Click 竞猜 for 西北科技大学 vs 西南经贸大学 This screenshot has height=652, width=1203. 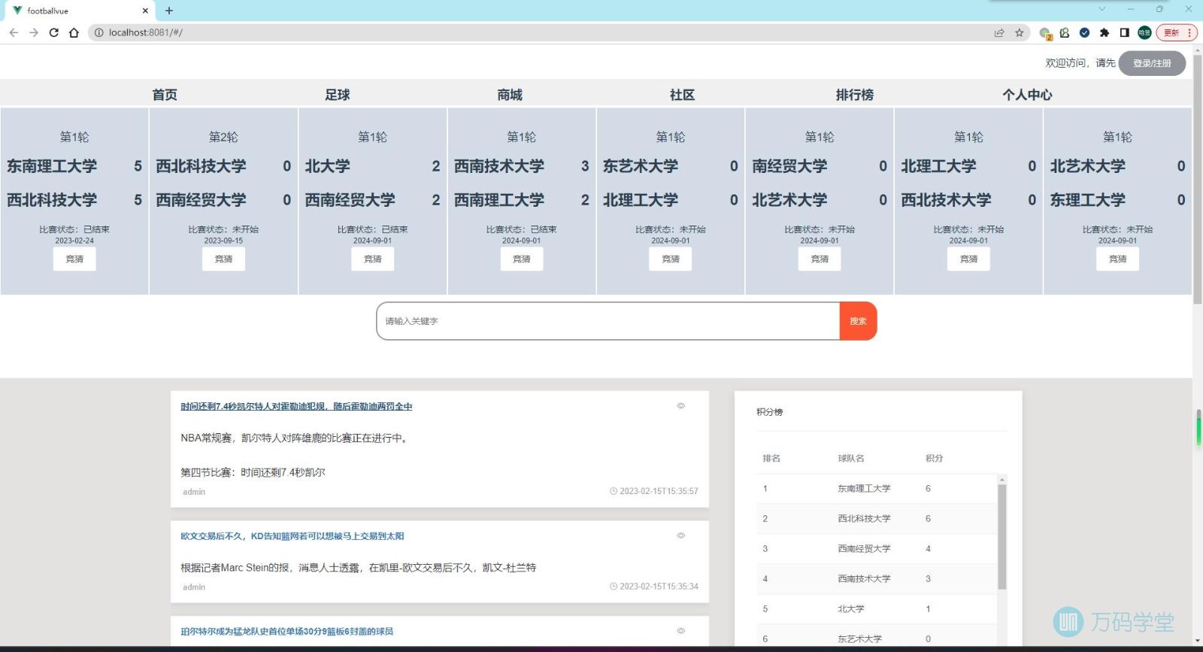click(223, 259)
